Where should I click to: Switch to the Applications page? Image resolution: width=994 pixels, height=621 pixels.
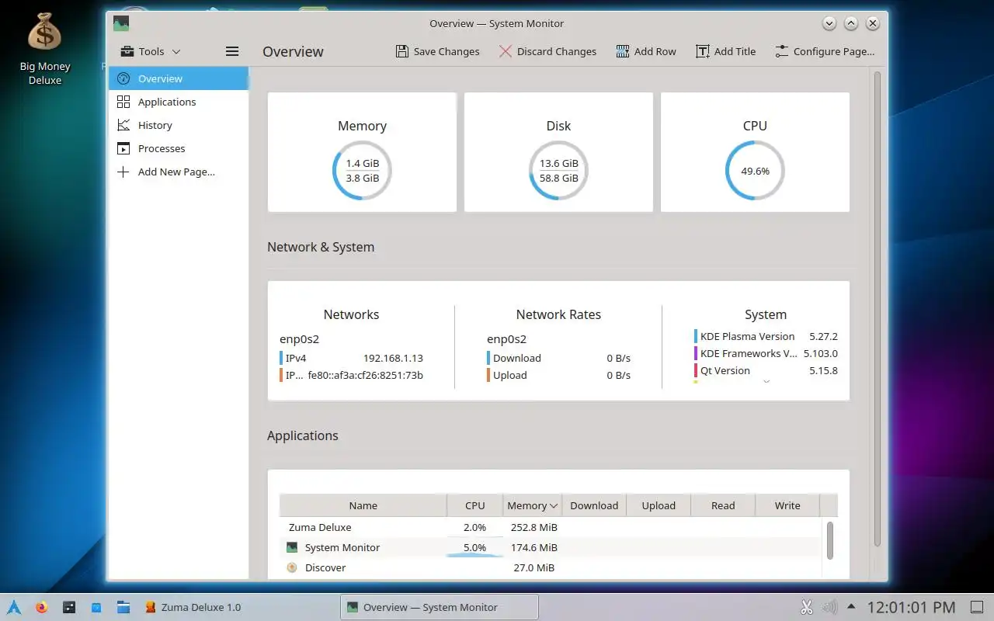(179, 102)
